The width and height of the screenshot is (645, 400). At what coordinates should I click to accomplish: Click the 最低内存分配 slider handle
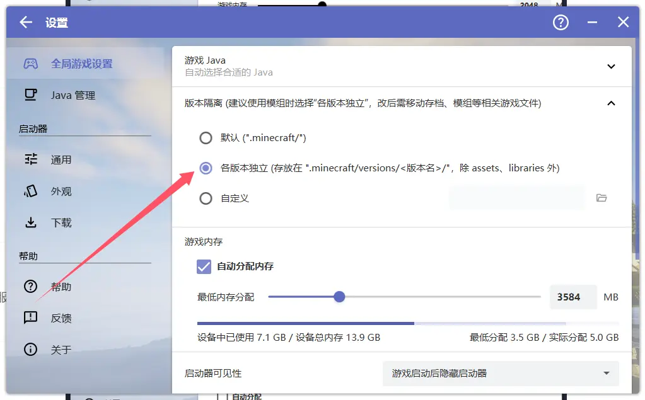point(339,297)
